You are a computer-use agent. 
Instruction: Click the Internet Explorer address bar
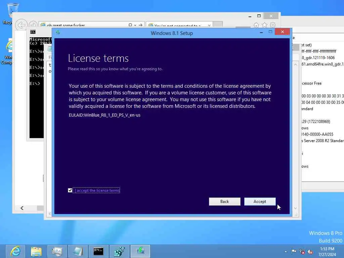[83, 25]
